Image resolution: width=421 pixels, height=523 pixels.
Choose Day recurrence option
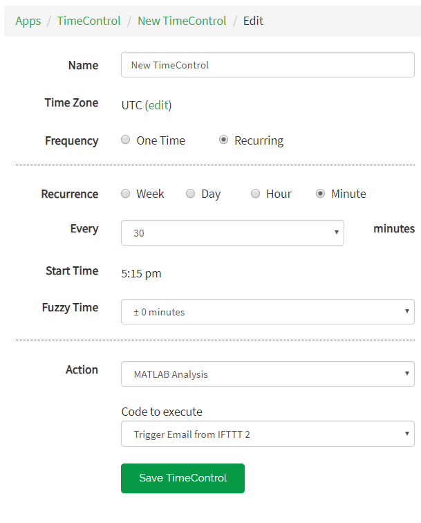click(x=191, y=194)
